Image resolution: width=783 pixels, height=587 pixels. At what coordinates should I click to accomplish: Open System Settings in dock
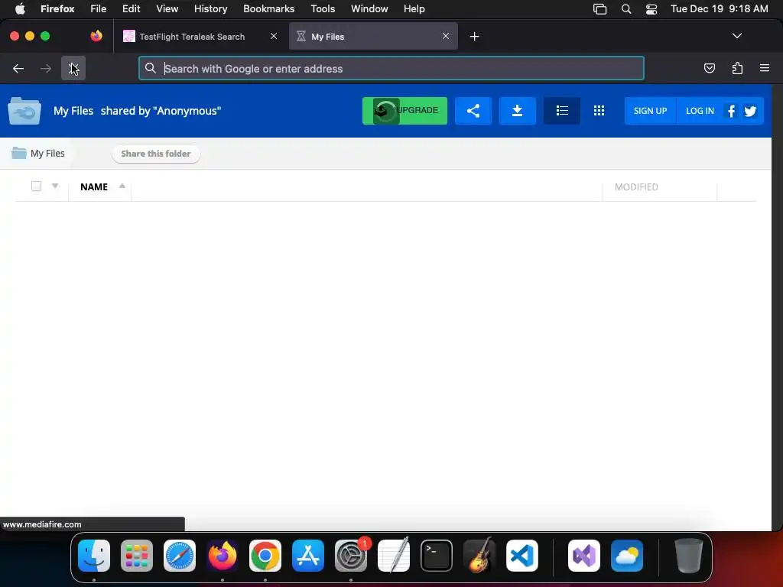(350, 556)
